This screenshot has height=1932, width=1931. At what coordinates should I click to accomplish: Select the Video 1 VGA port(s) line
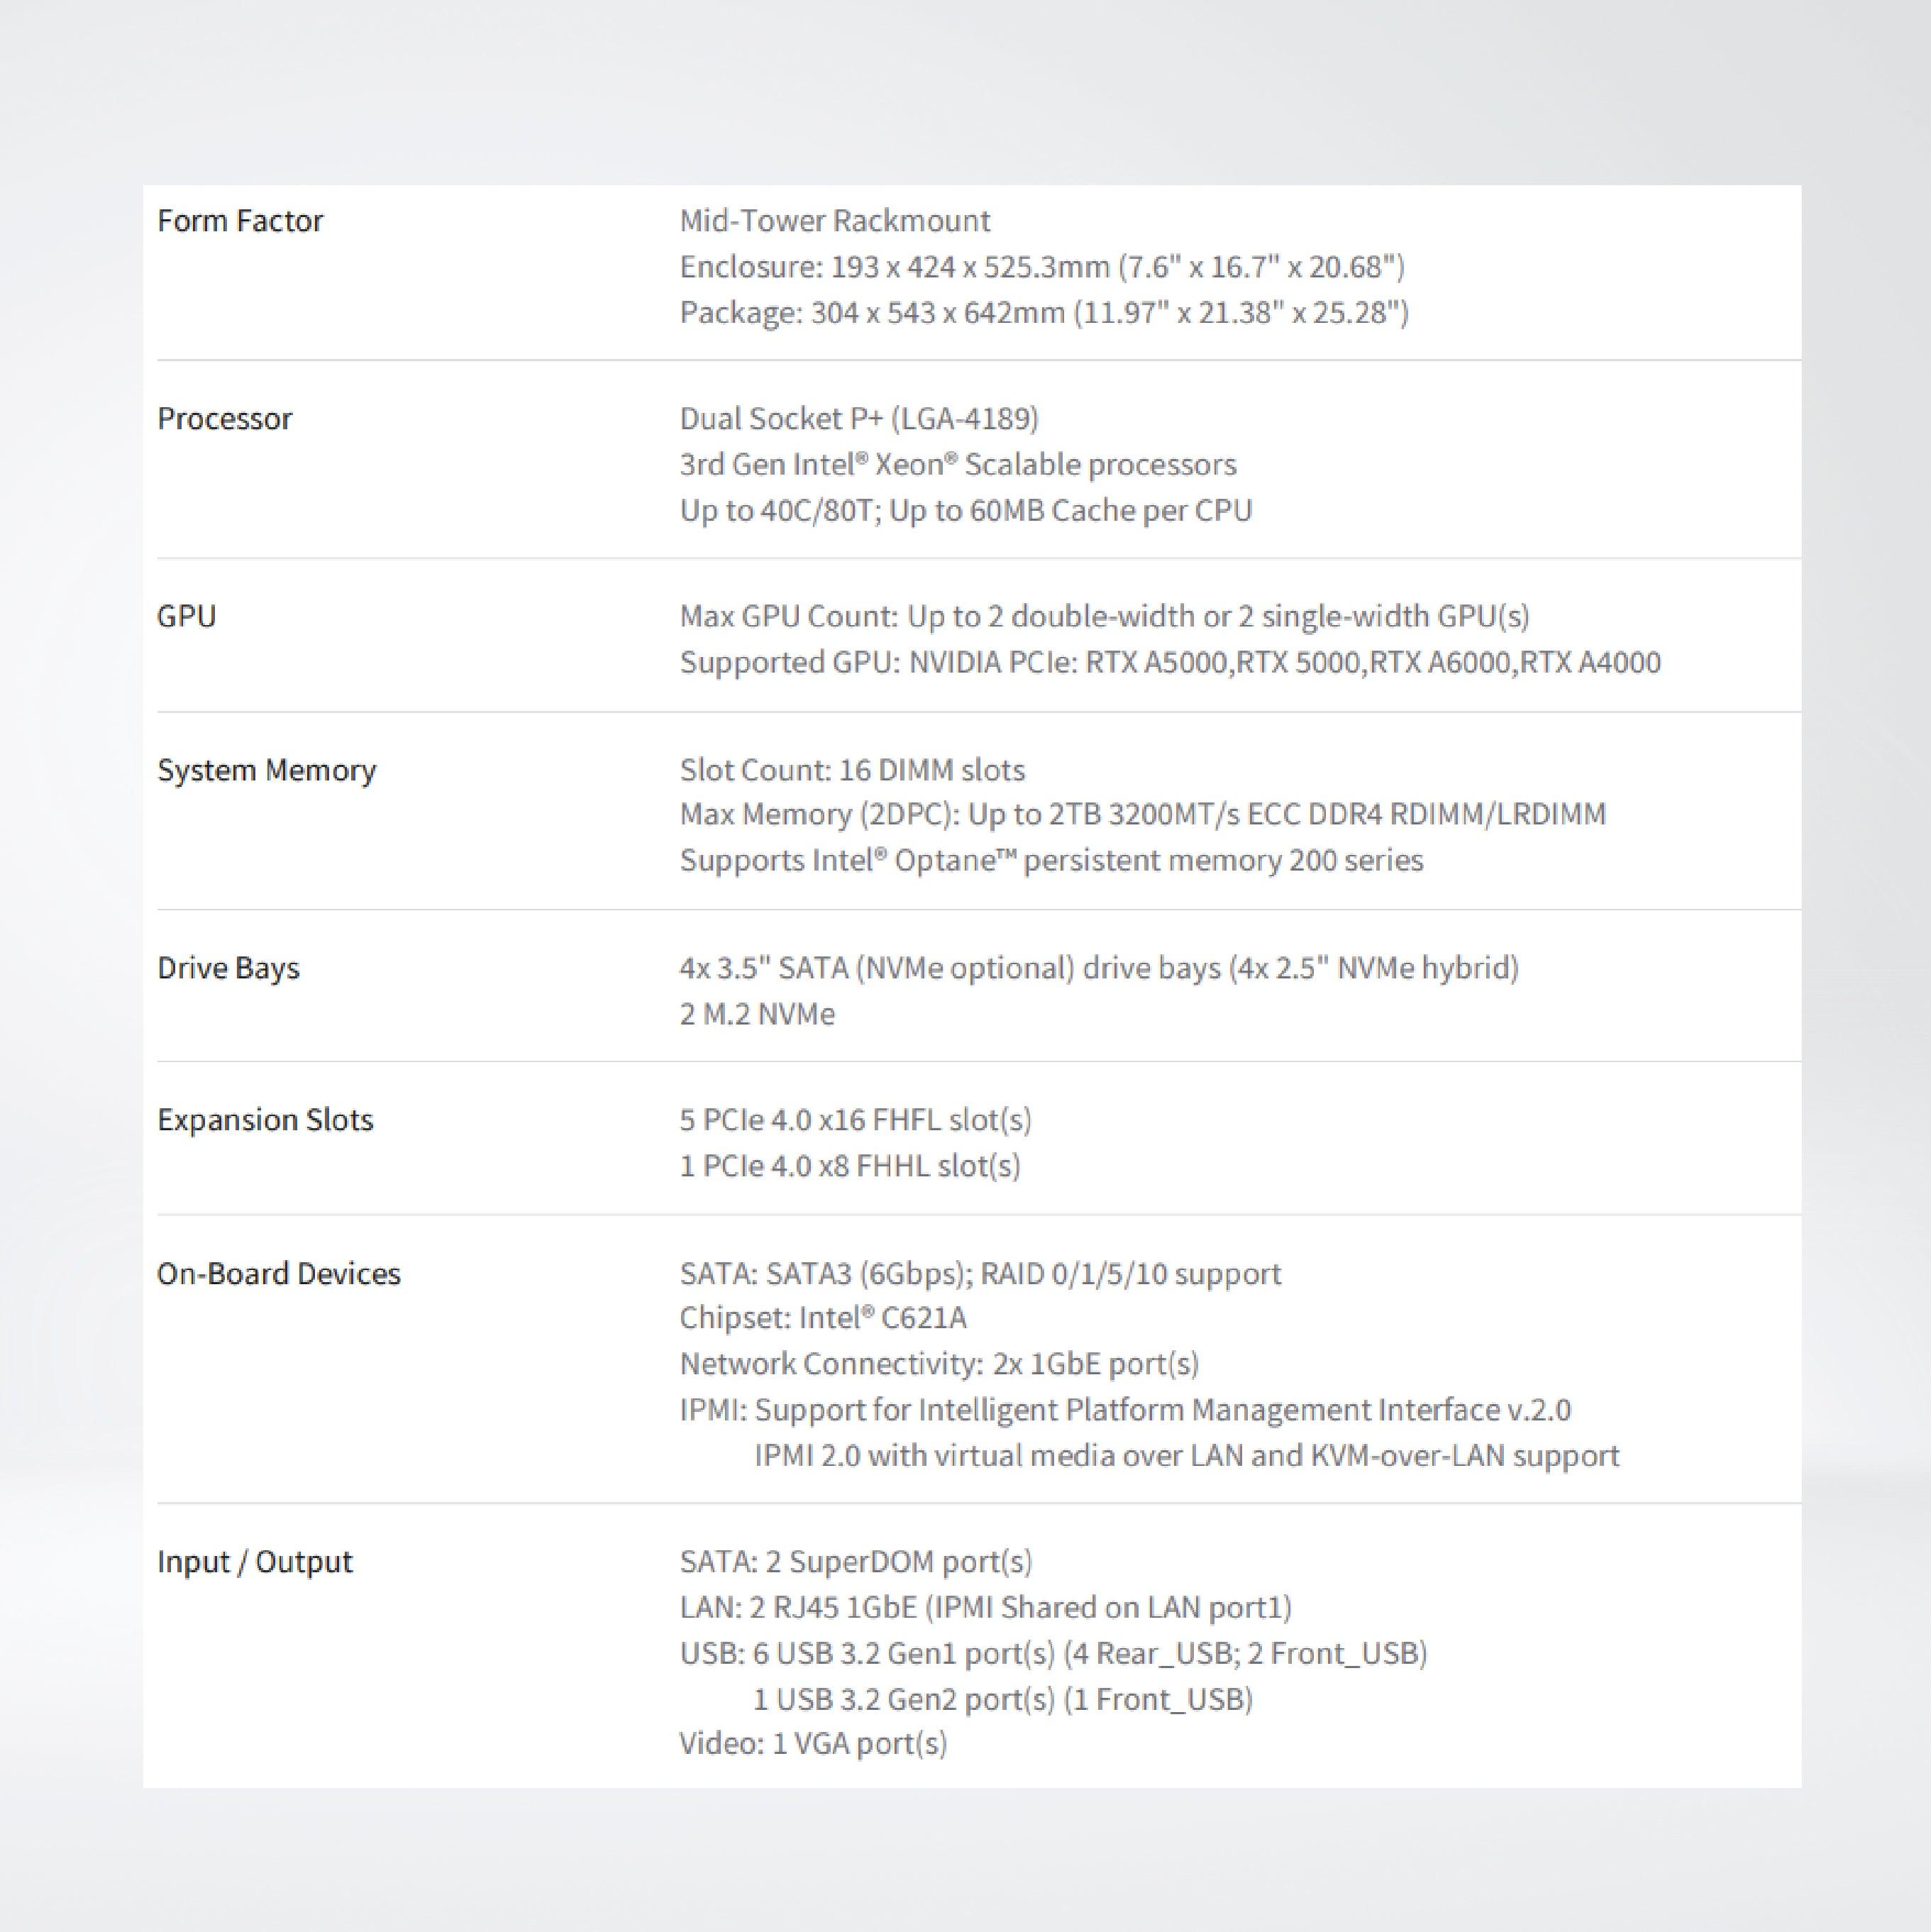pos(813,1744)
